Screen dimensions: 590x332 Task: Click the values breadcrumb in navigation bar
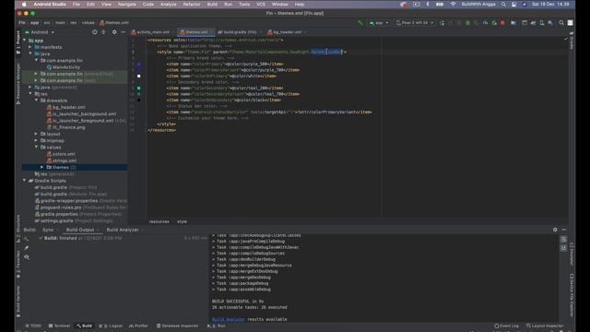[x=88, y=23]
